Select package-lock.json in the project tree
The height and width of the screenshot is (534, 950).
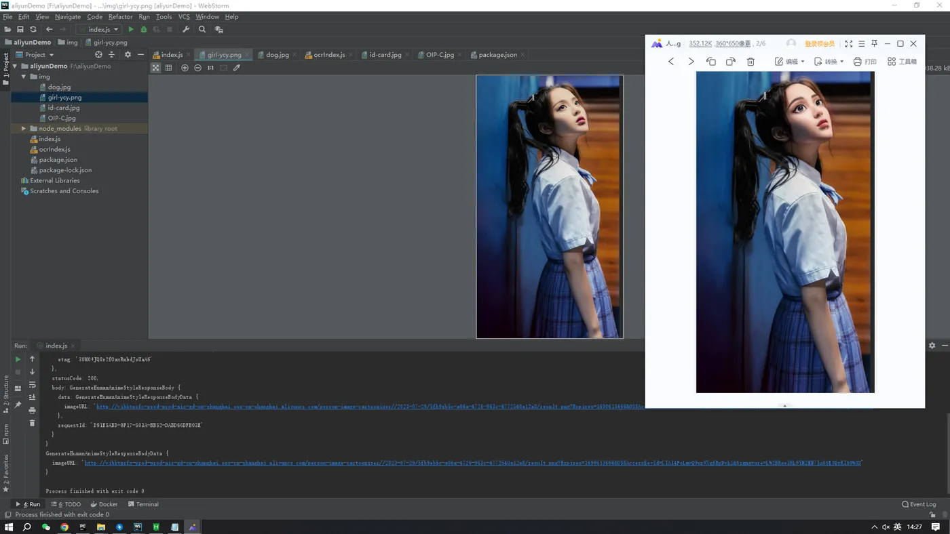point(65,170)
